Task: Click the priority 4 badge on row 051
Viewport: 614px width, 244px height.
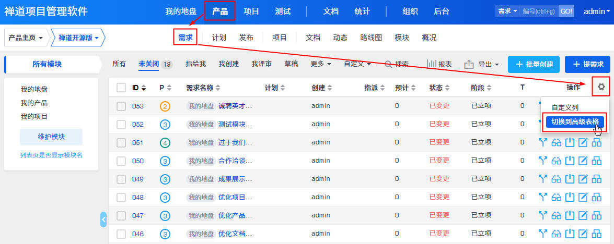Action: click(x=165, y=142)
